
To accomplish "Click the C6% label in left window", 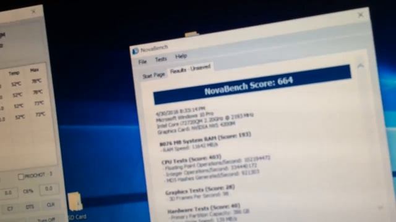I will [x=28, y=191].
